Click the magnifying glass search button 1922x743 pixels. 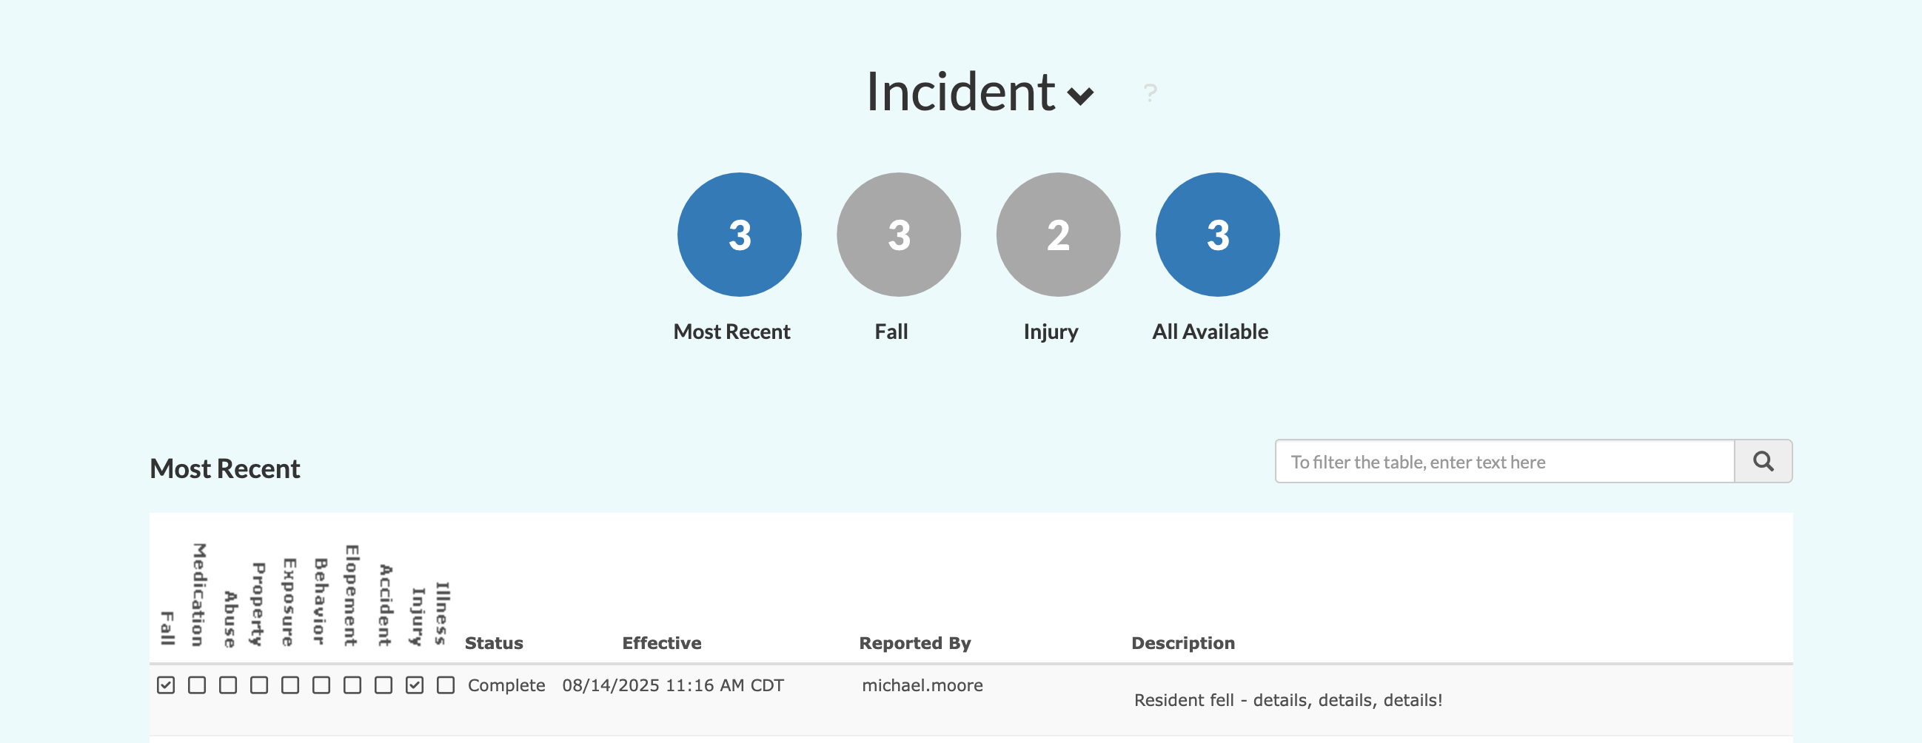tap(1763, 462)
